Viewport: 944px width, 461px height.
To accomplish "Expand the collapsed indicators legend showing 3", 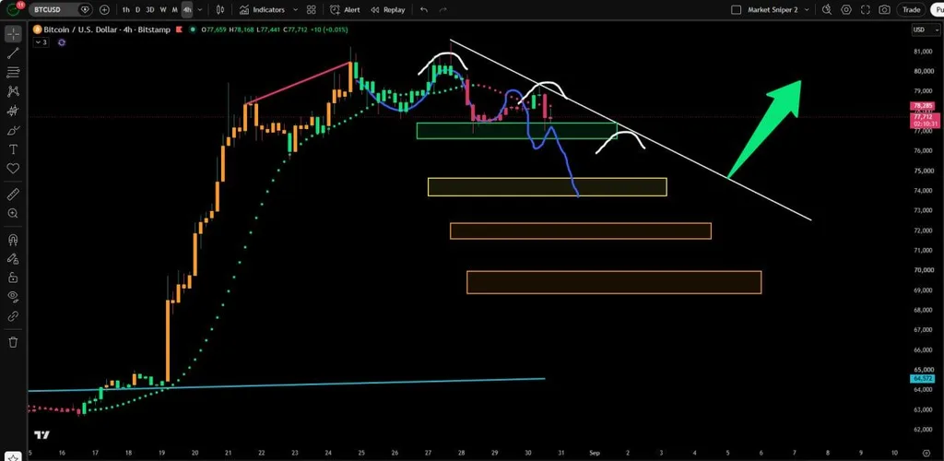I will click(41, 42).
